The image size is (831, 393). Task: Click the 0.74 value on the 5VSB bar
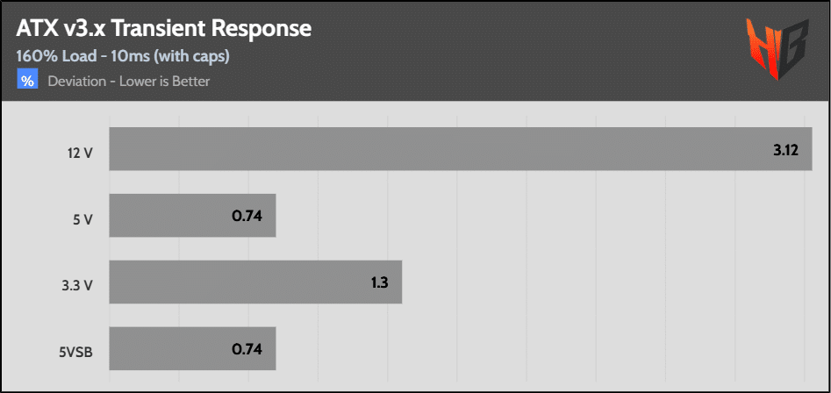coord(247,349)
